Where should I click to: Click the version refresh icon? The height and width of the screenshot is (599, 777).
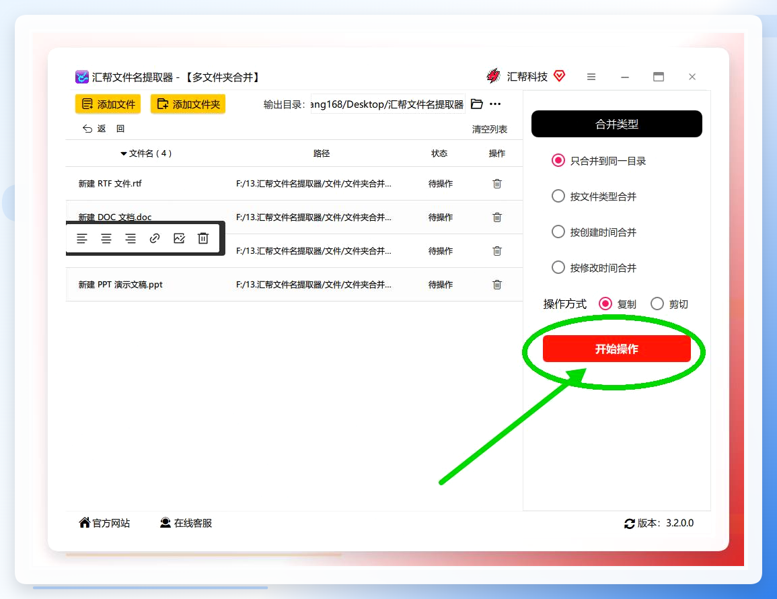(629, 524)
